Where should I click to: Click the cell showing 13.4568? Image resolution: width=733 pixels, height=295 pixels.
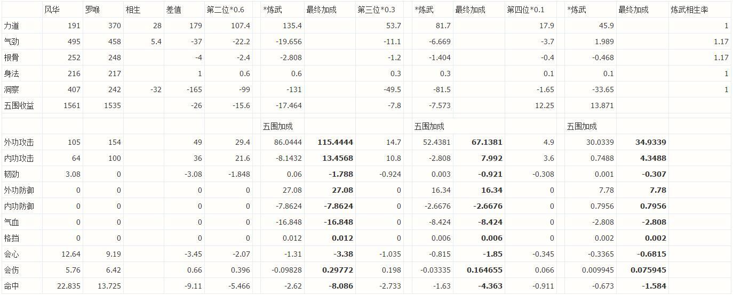[337, 158]
